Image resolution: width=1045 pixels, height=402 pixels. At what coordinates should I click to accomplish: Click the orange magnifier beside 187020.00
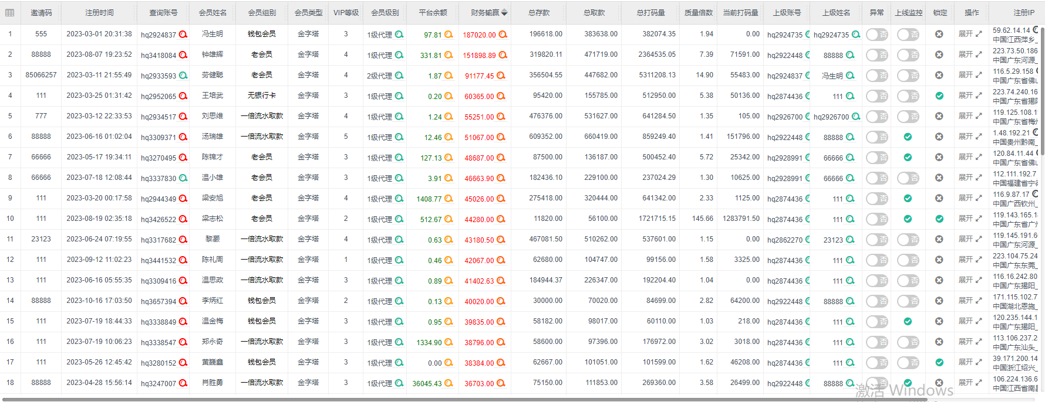[x=503, y=35]
